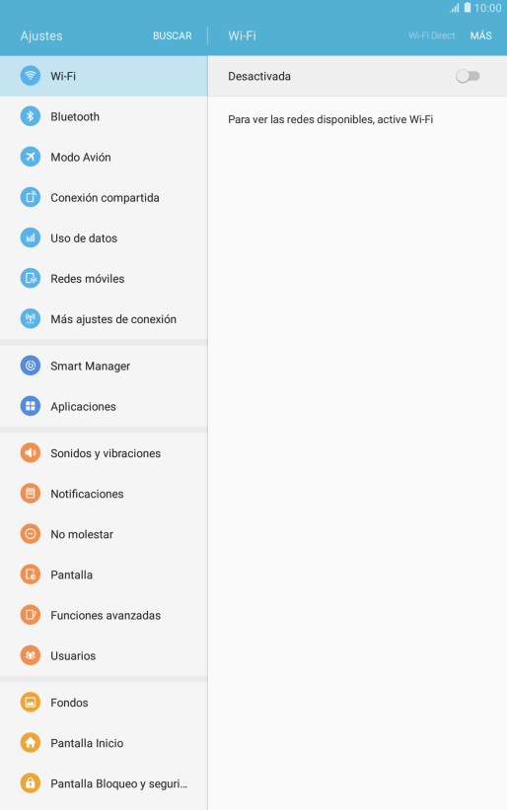
Task: Open the Pantalla Inicio home icon
Action: pyautogui.click(x=30, y=743)
